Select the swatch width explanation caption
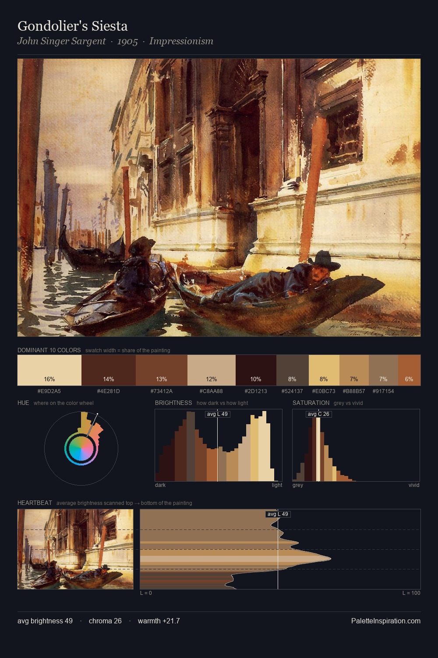This screenshot has width=438, height=658. click(128, 350)
